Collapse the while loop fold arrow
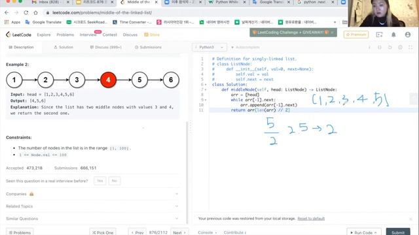 (206, 100)
